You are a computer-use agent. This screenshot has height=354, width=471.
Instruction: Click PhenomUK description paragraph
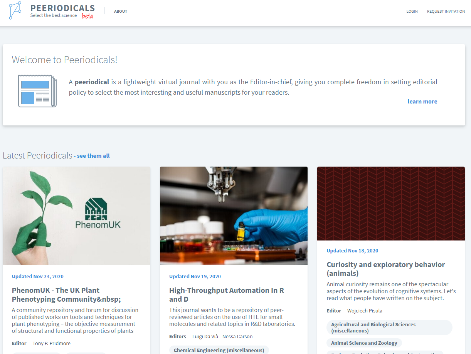tap(75, 320)
